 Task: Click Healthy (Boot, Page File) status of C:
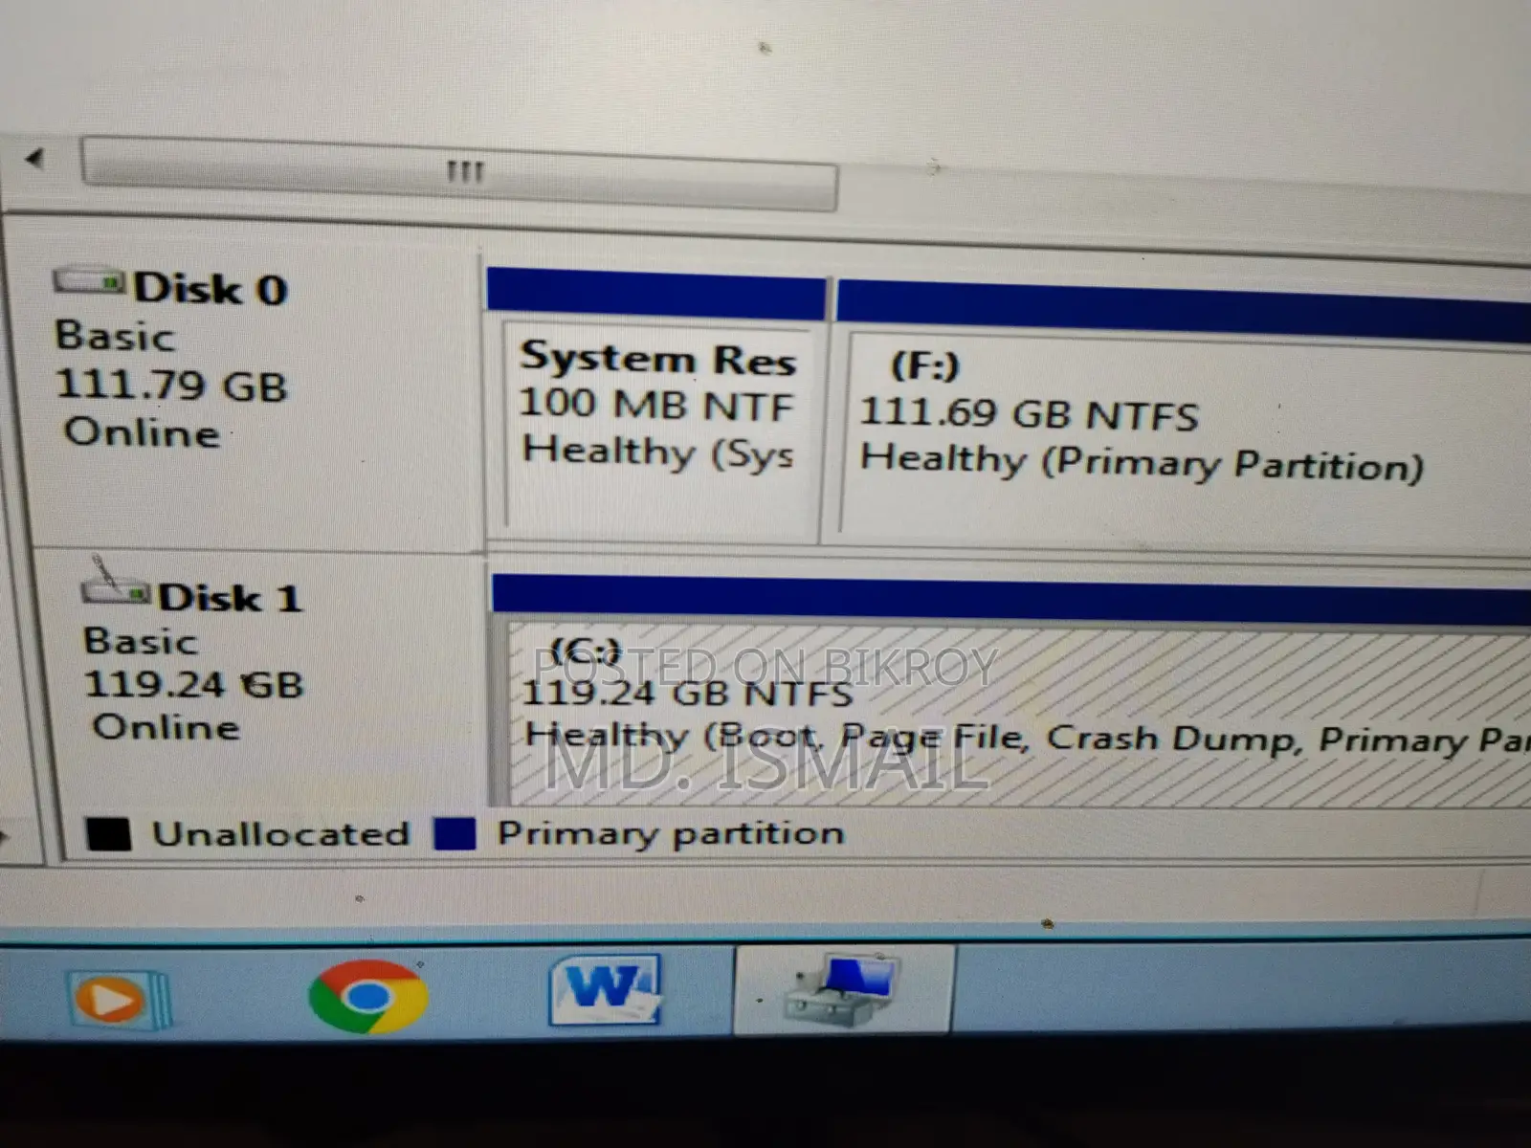(x=1029, y=738)
